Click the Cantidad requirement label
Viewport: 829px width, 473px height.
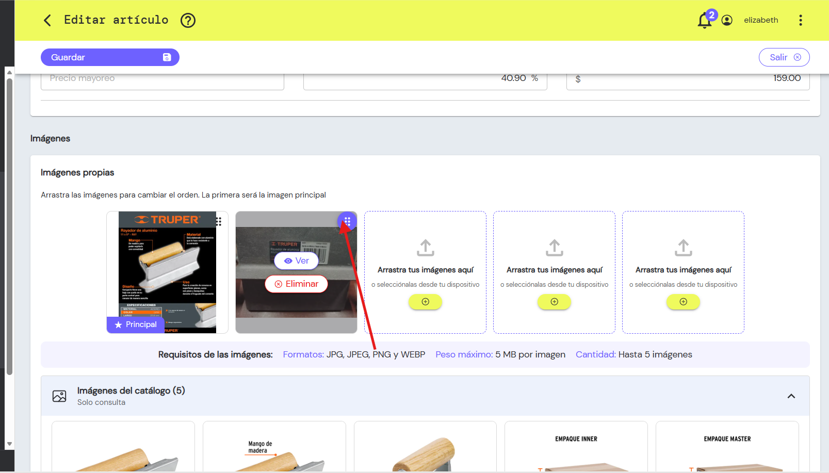click(x=596, y=354)
